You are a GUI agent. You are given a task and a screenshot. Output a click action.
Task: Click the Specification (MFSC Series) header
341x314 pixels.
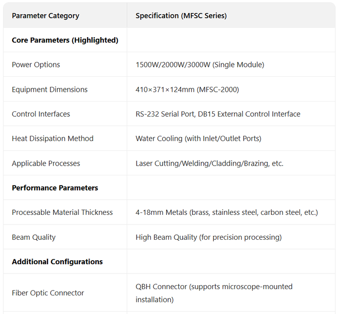coord(181,16)
